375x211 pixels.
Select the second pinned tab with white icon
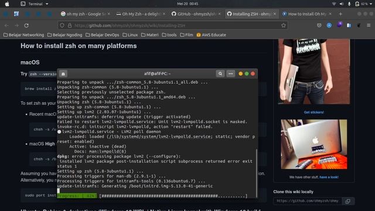[x=16, y=14]
